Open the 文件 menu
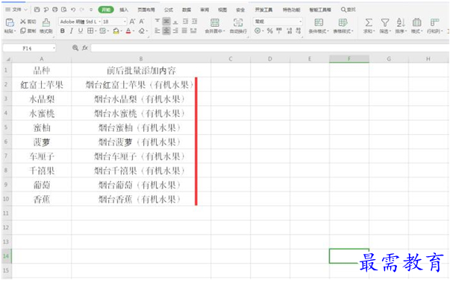The image size is (450, 286). tap(16, 10)
